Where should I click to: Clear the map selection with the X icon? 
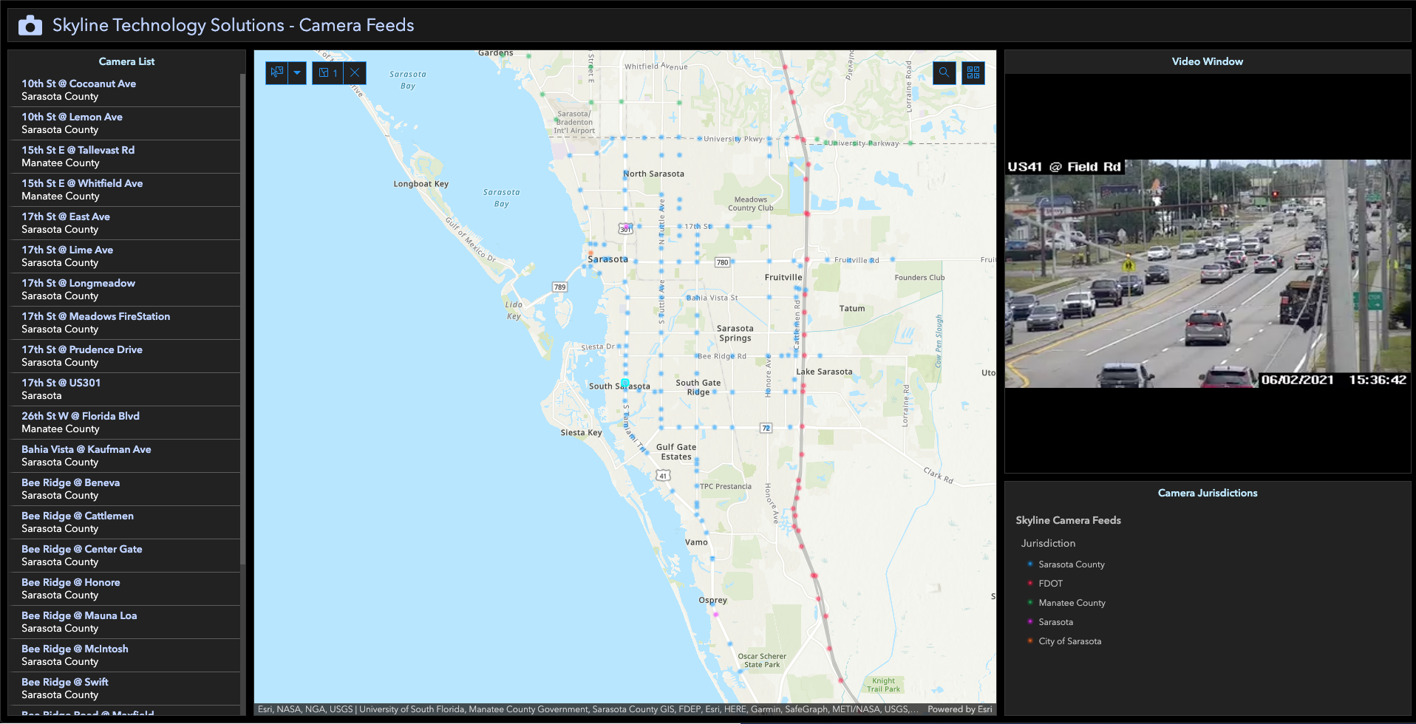pos(355,72)
